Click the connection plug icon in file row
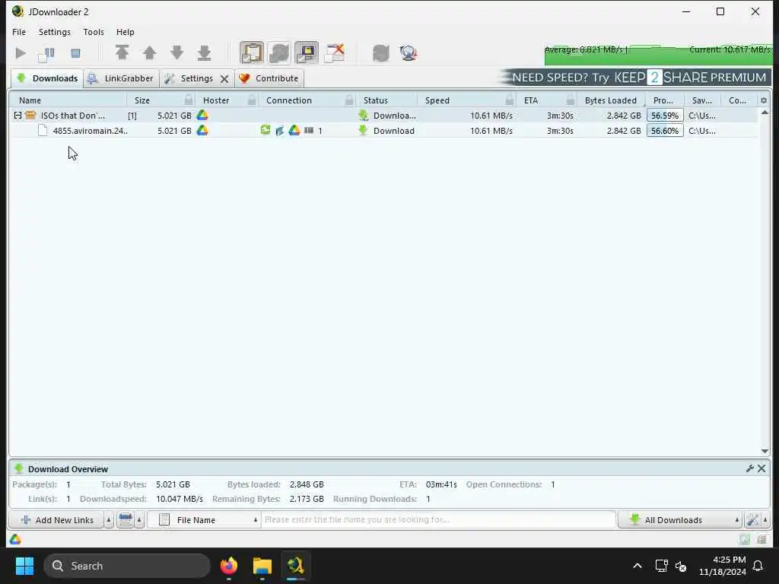 (x=280, y=131)
